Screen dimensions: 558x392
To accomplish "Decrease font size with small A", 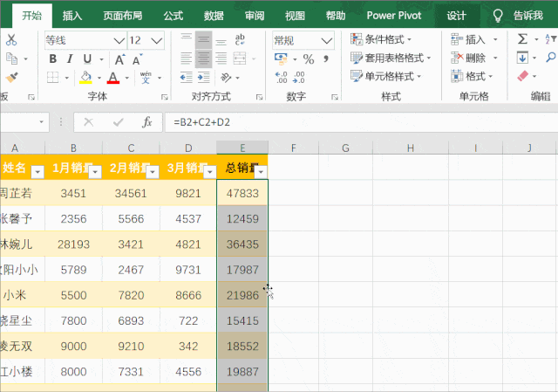I will (138, 59).
